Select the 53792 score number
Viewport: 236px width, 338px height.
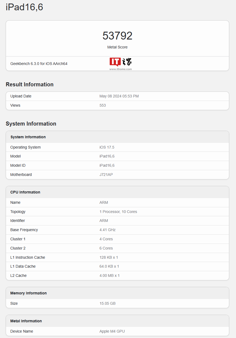pyautogui.click(x=117, y=36)
